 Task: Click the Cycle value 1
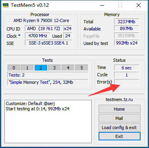coord(127,75)
